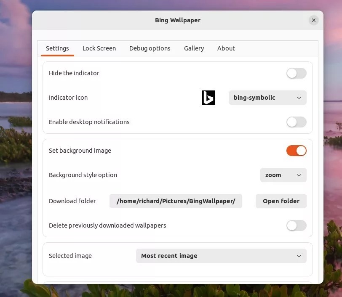Click the Bing logo icon preview

(208, 97)
